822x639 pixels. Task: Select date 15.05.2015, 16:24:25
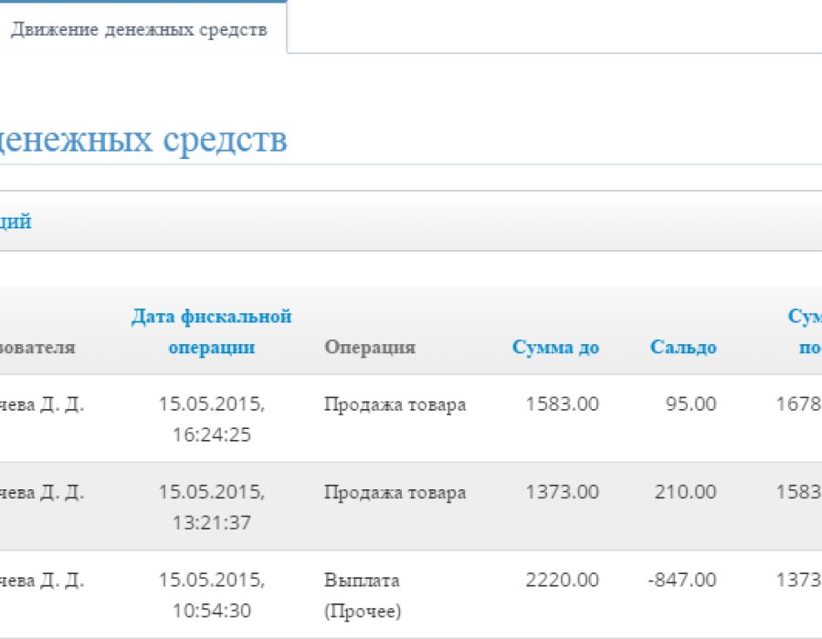(x=212, y=419)
